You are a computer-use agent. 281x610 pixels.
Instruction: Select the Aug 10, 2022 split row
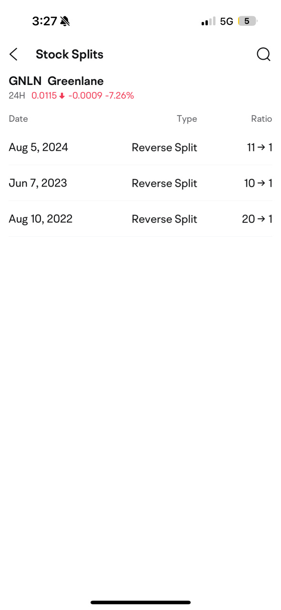coord(140,219)
